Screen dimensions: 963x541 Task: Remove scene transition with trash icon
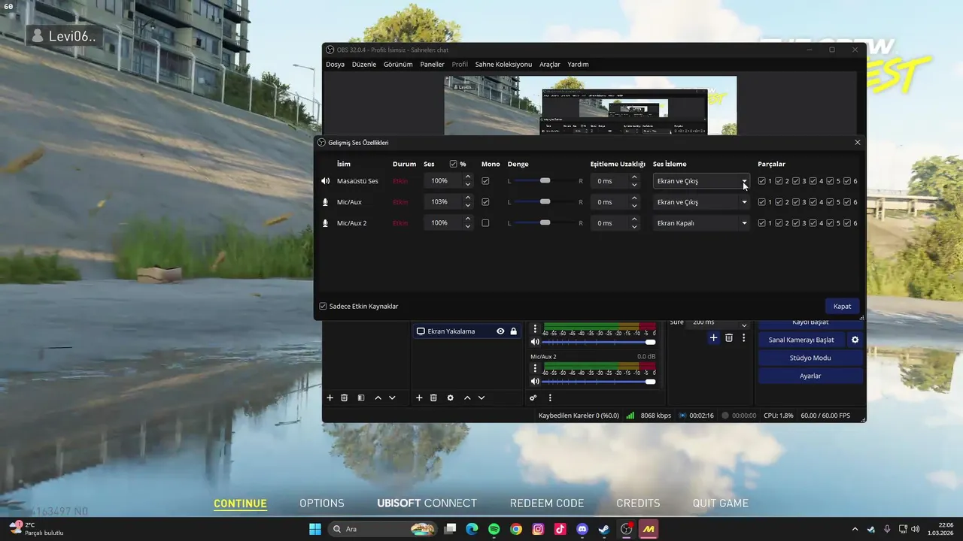pos(729,338)
